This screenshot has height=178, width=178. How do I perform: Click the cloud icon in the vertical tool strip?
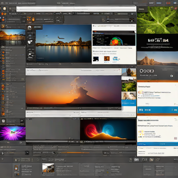tap(30, 36)
